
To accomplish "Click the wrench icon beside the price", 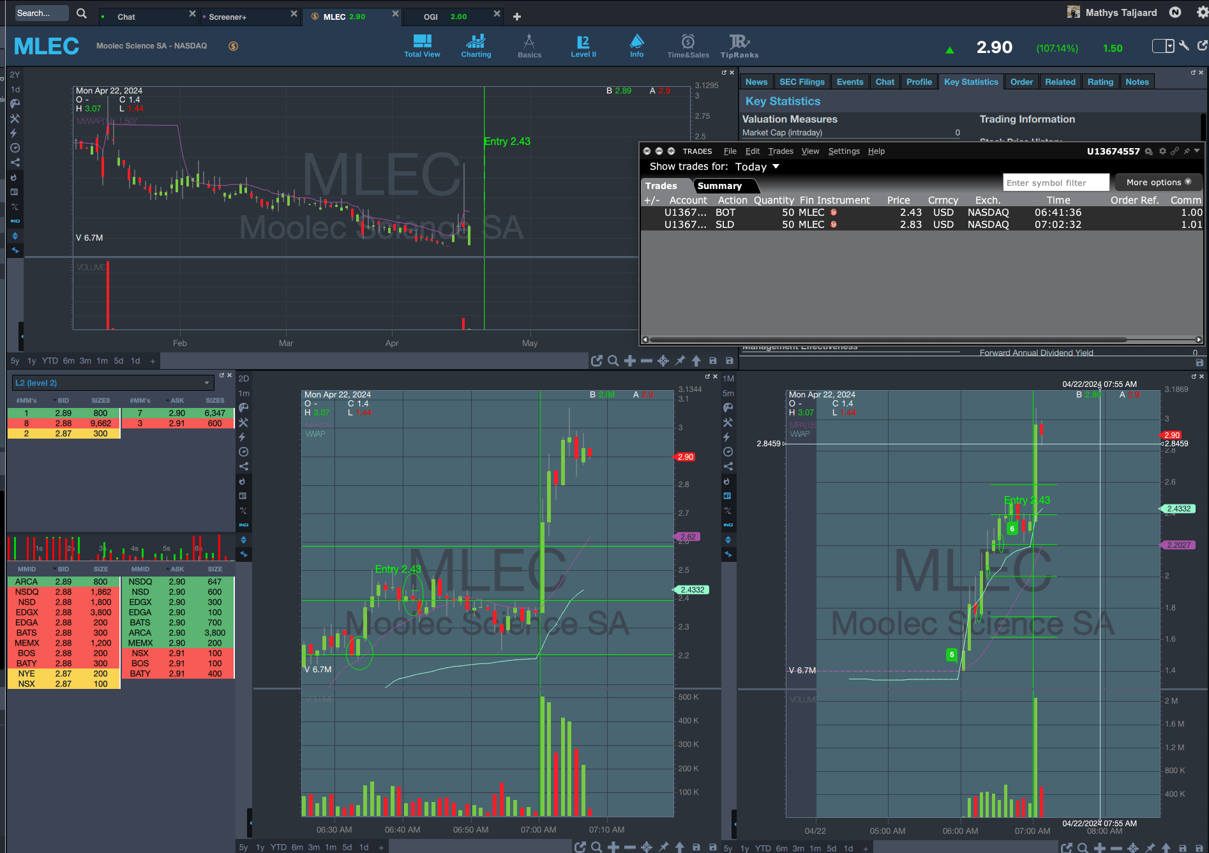I will tap(1184, 46).
